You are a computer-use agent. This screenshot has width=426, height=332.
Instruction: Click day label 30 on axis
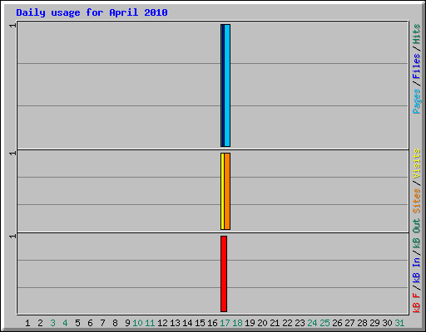(x=387, y=323)
